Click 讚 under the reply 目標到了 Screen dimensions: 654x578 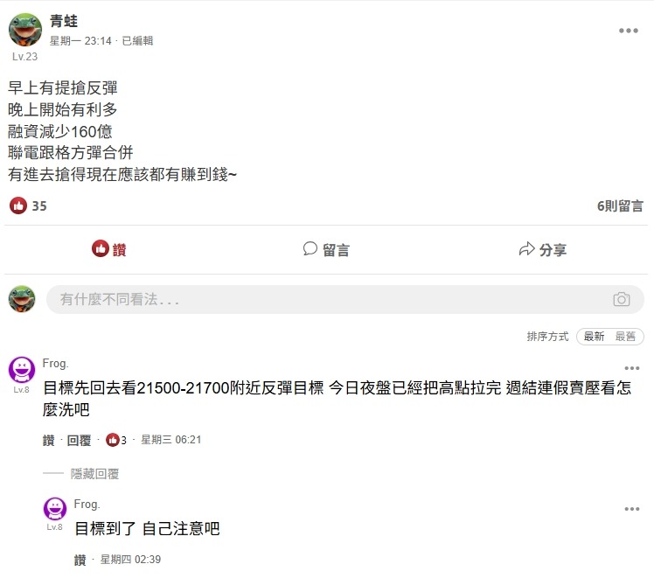(80, 560)
